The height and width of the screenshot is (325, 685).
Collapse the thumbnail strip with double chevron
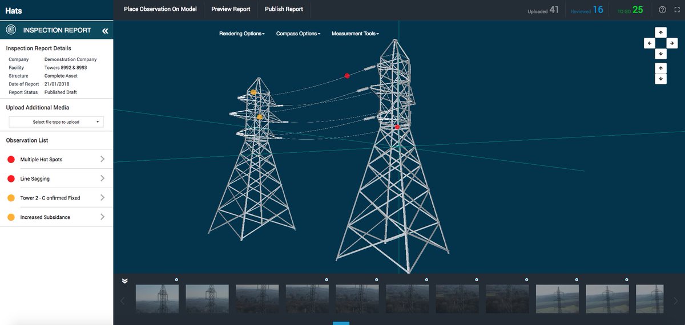pyautogui.click(x=124, y=281)
